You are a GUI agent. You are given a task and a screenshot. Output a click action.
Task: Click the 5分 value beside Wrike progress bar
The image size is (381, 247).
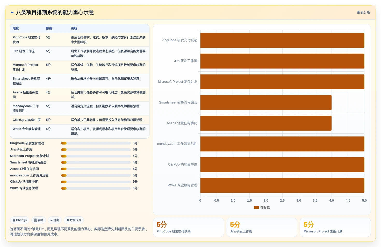135,188
